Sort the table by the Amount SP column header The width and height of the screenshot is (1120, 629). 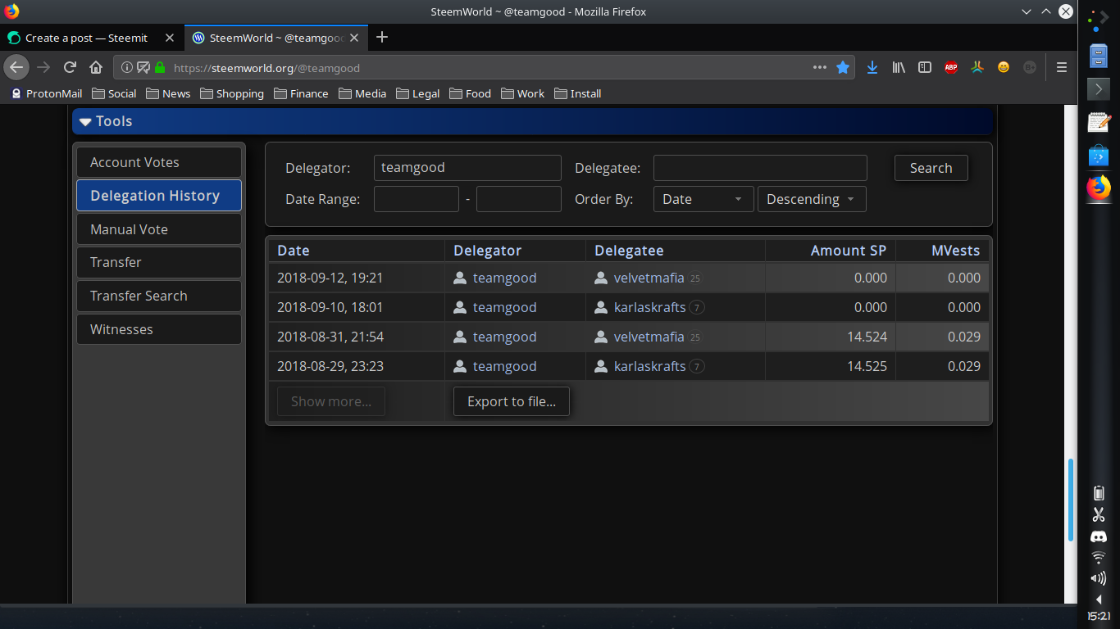point(849,251)
